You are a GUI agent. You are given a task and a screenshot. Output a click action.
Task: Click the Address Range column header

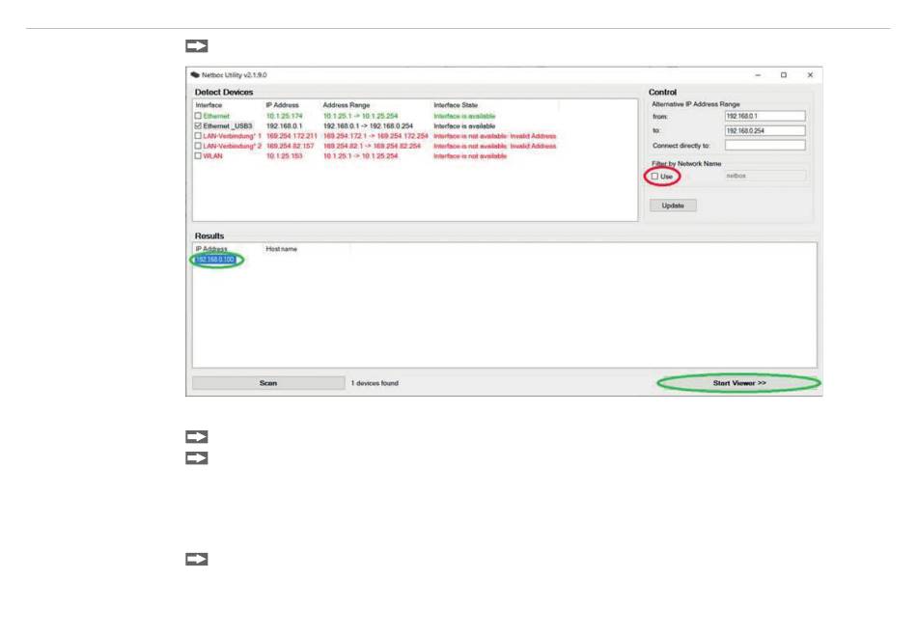click(347, 105)
